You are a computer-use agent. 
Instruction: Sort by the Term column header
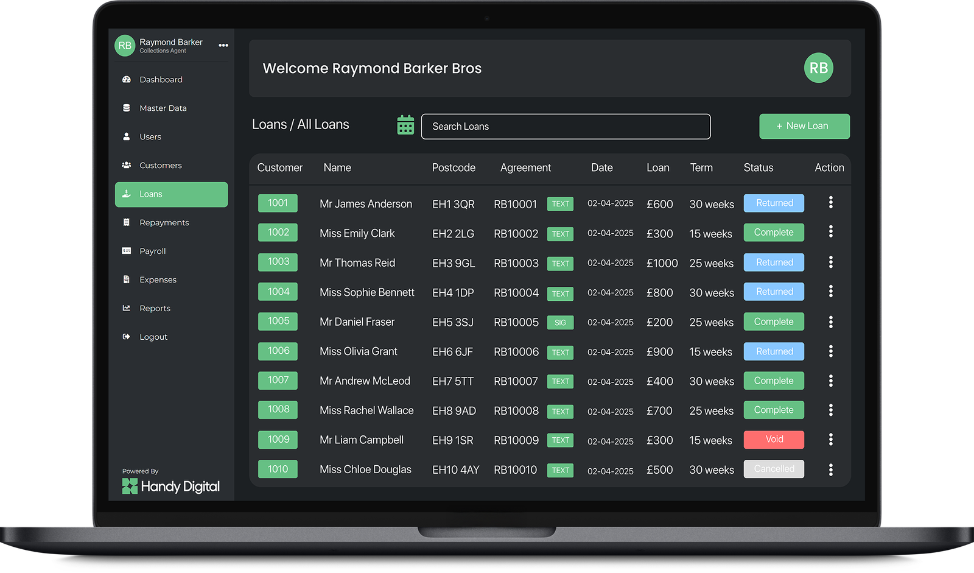[701, 167]
